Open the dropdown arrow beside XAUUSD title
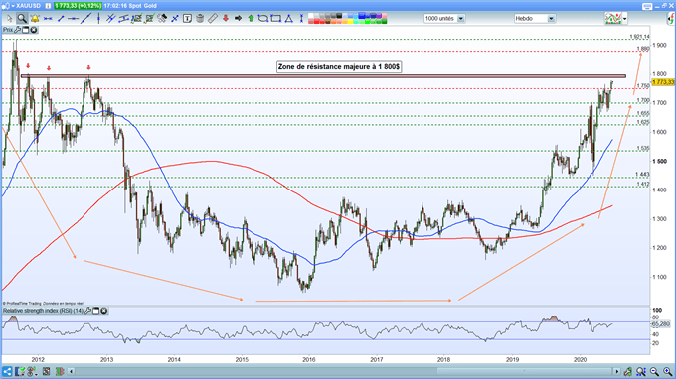This screenshot has height=379, width=676. point(13,6)
